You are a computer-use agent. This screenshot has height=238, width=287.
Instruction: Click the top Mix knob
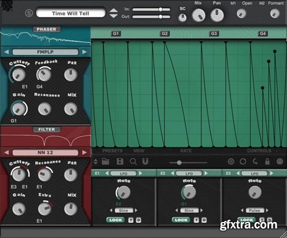199,15
